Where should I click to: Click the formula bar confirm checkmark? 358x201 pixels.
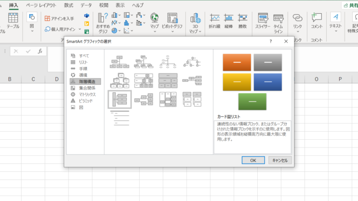coord(28,51)
